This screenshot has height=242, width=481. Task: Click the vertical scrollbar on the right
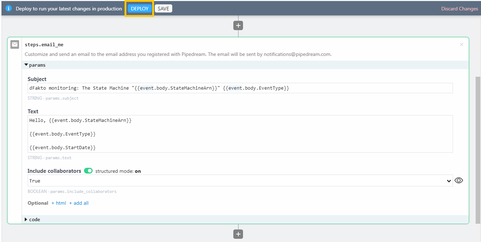click(x=478, y=143)
